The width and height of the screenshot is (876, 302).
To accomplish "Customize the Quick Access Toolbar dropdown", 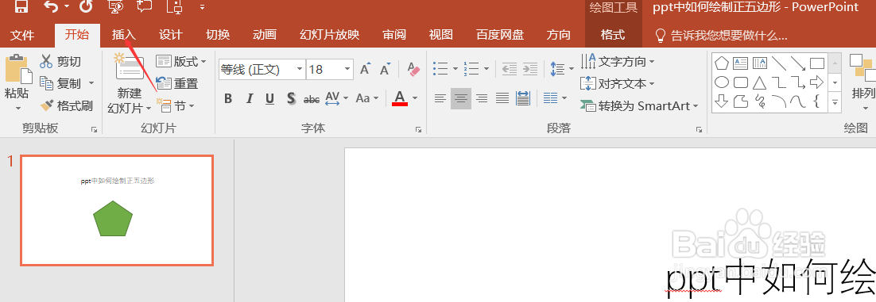I will click(x=202, y=7).
